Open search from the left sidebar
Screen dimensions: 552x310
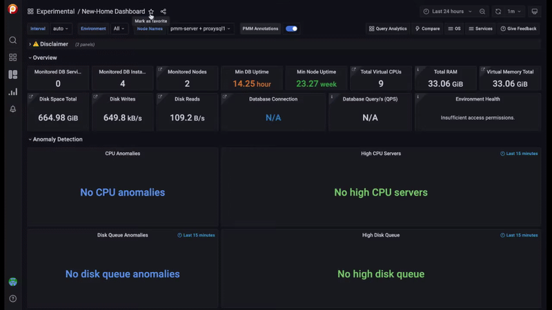point(12,41)
